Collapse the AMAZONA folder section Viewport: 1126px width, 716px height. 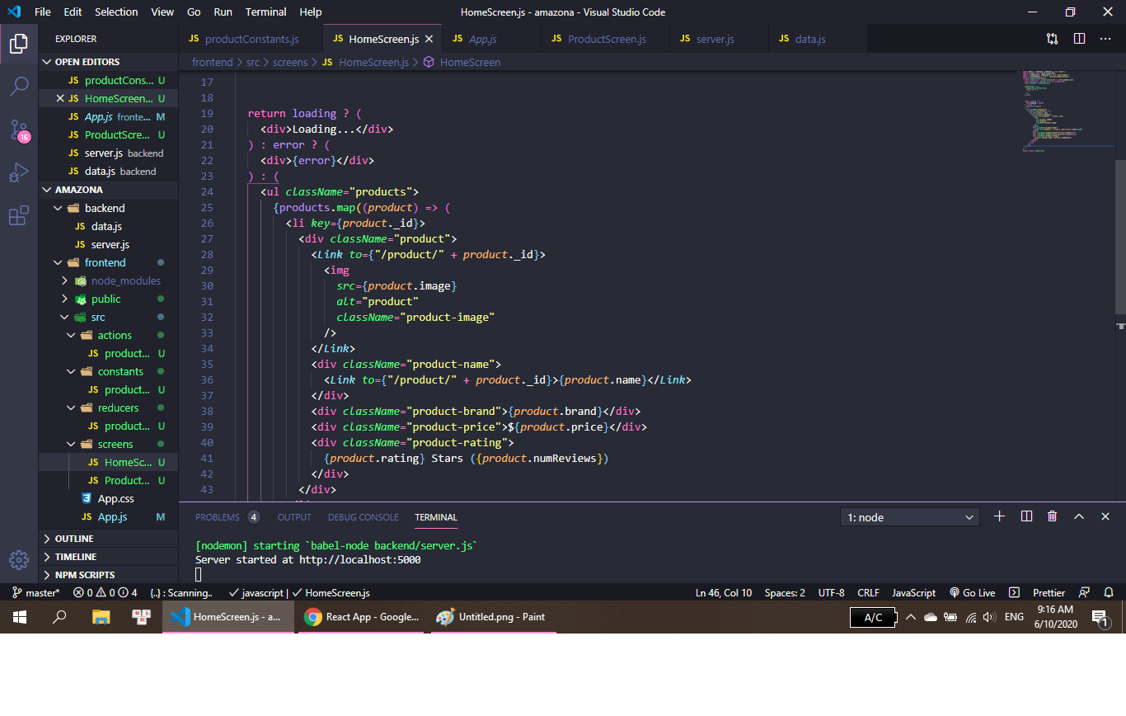point(108,190)
